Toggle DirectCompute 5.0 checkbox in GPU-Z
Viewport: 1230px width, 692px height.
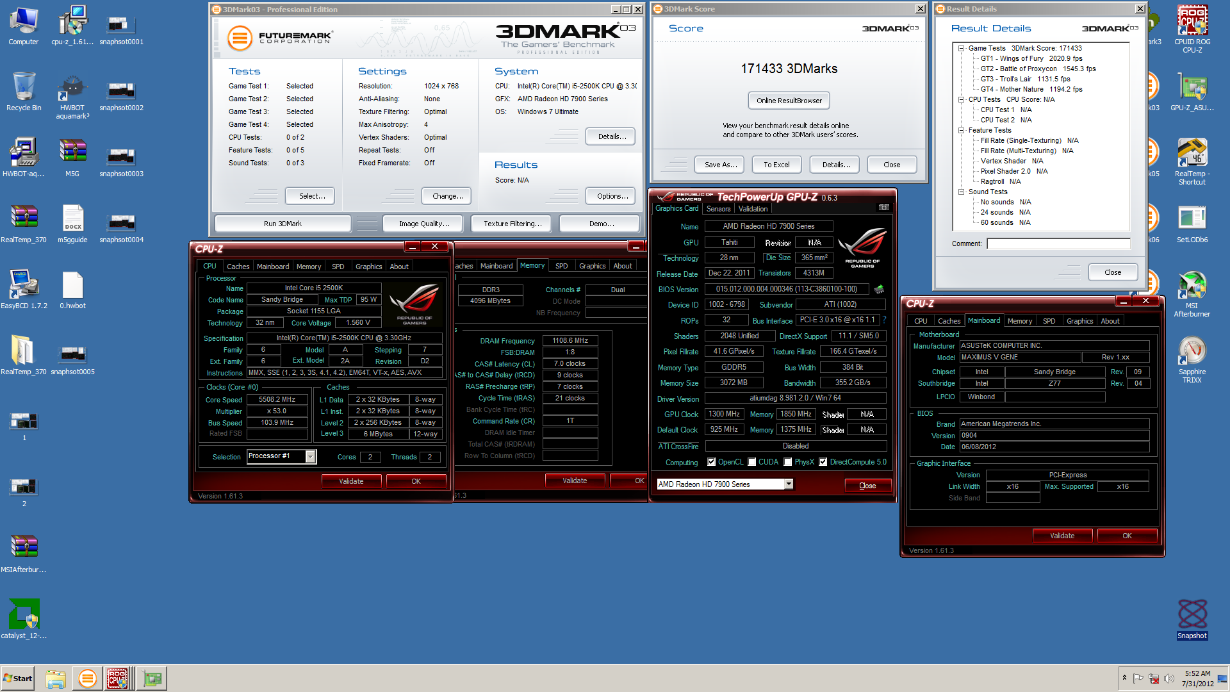(823, 462)
